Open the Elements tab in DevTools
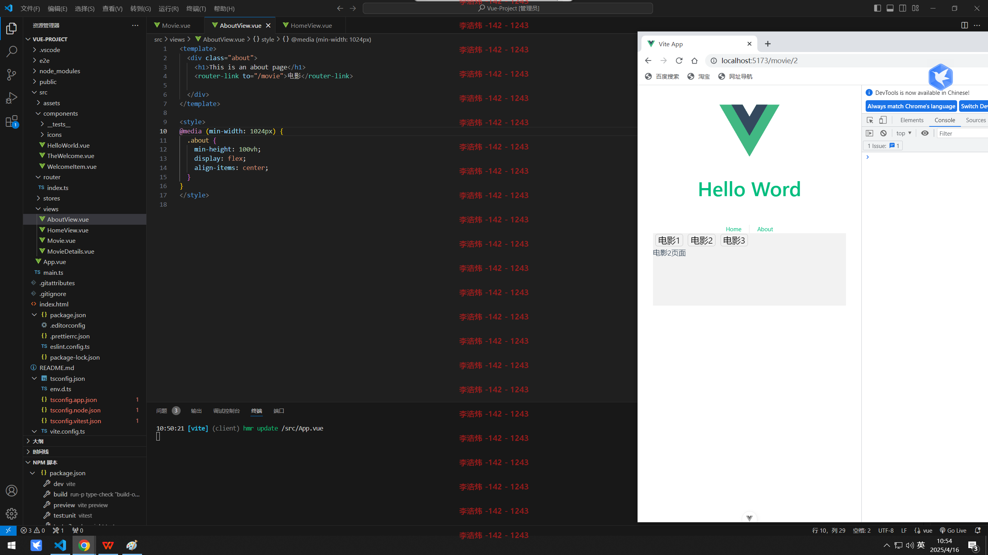 pyautogui.click(x=912, y=120)
